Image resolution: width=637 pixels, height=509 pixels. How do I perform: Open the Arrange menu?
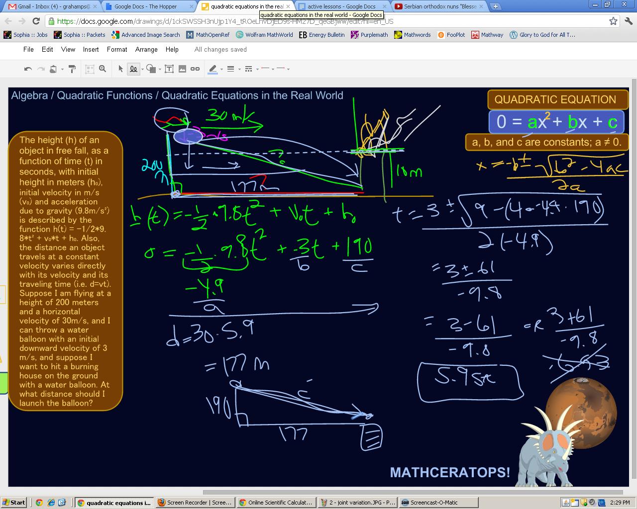pos(146,49)
